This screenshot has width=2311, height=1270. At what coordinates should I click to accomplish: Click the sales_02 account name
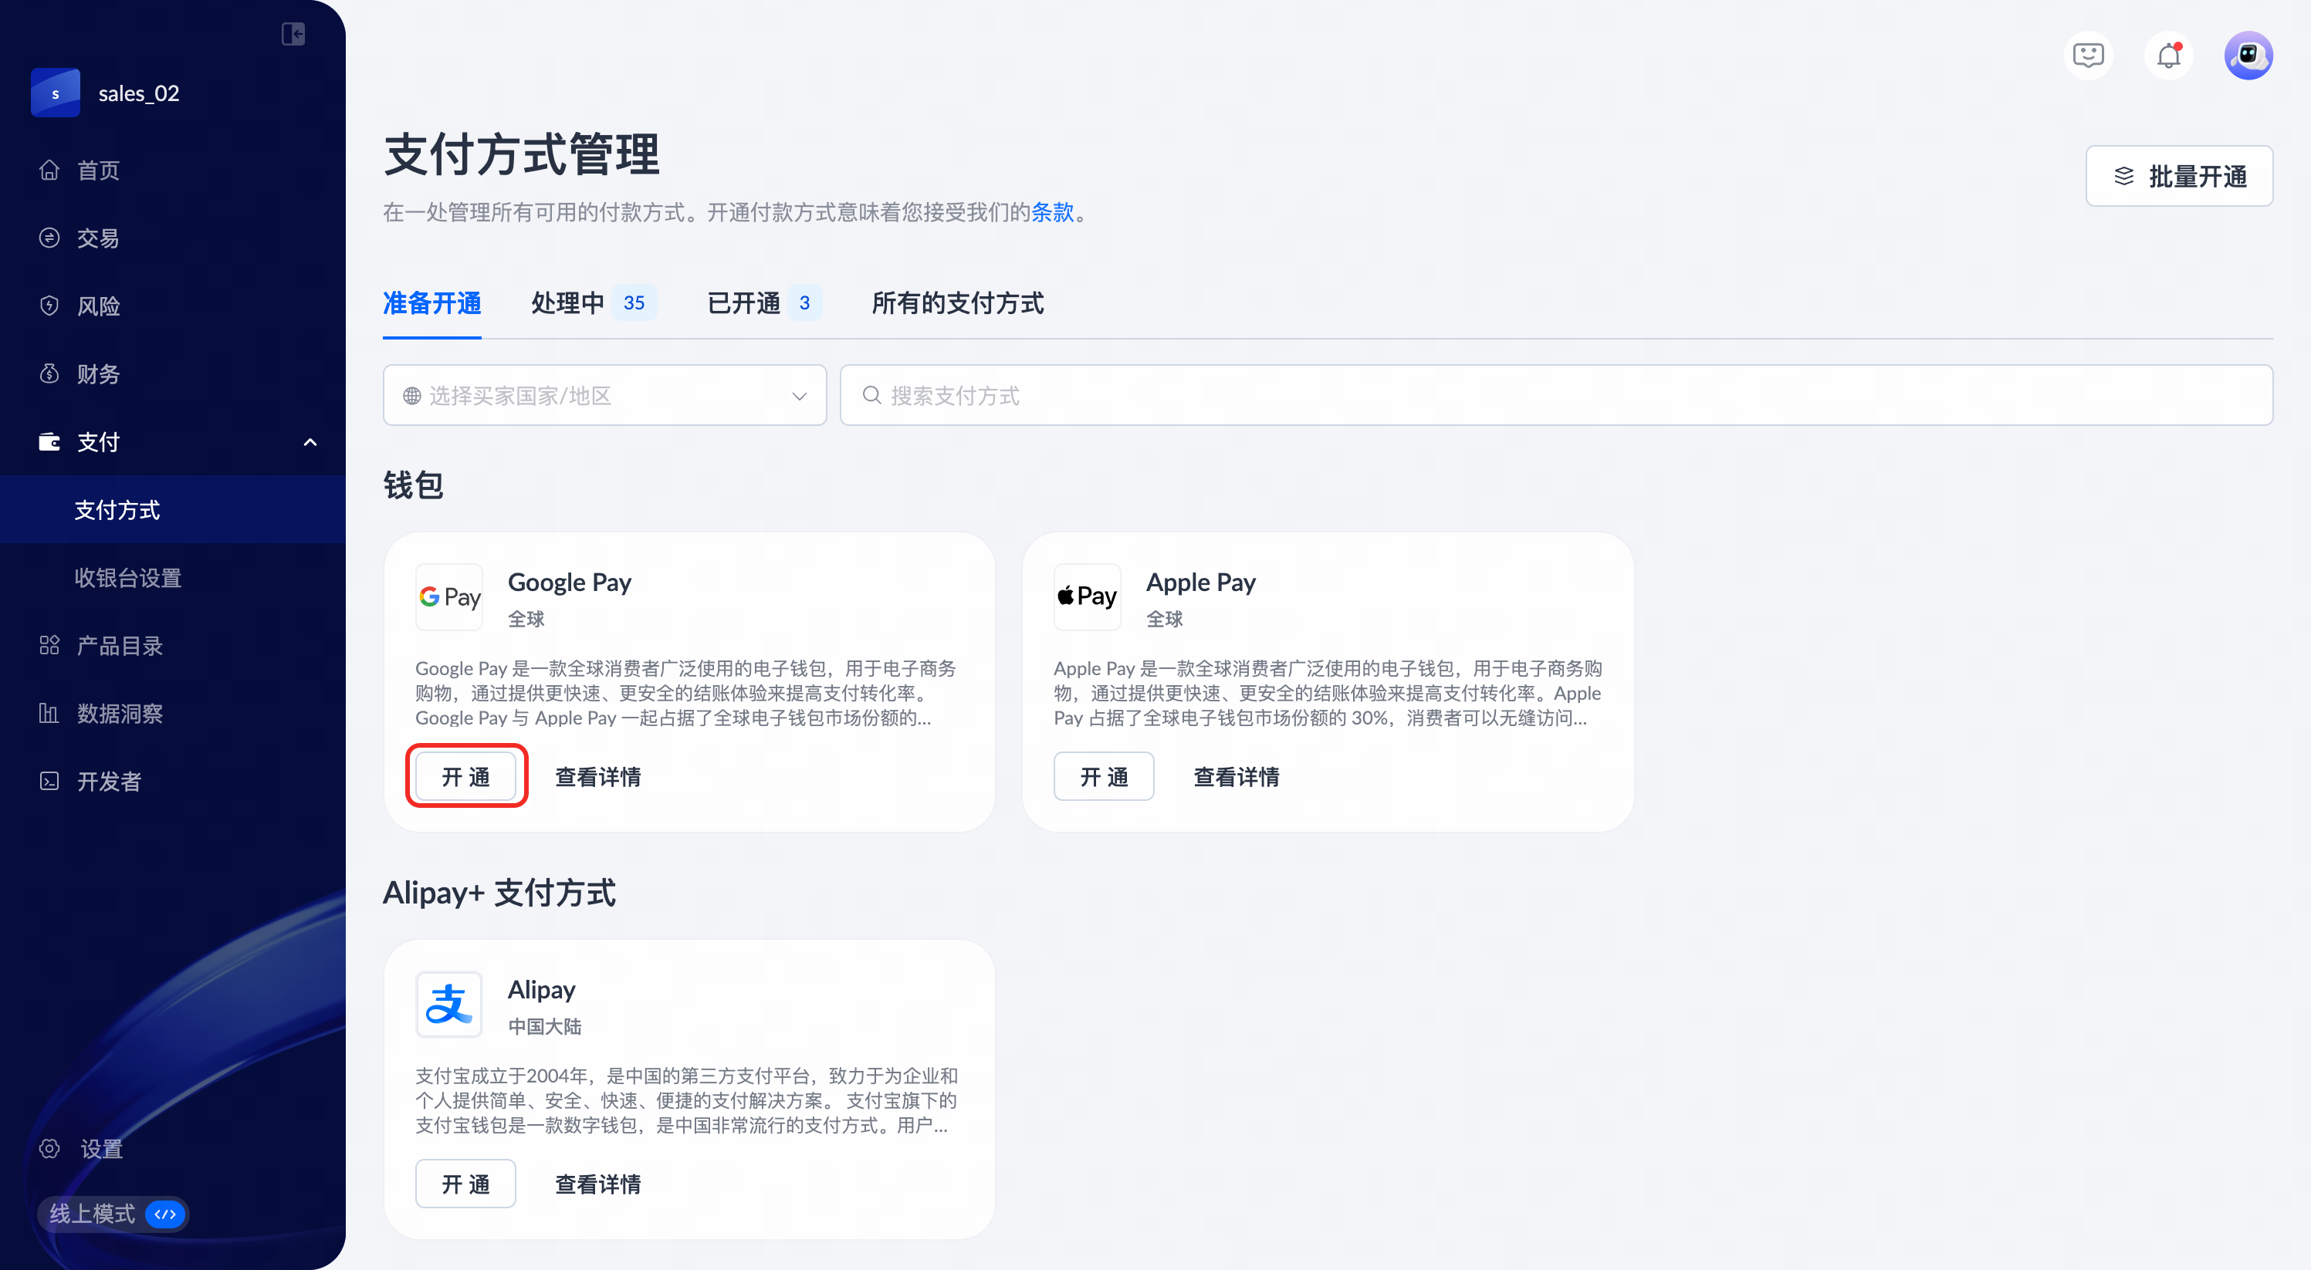click(139, 93)
